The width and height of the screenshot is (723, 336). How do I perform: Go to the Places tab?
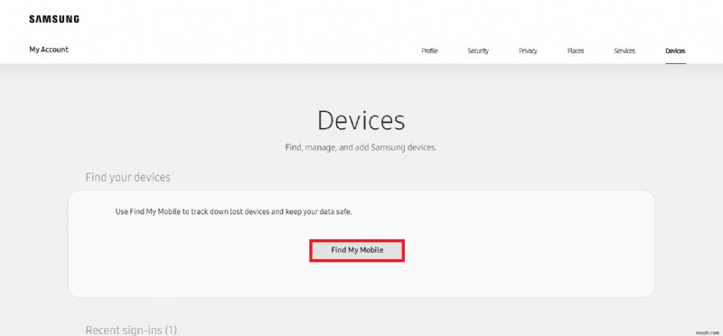[x=576, y=51]
